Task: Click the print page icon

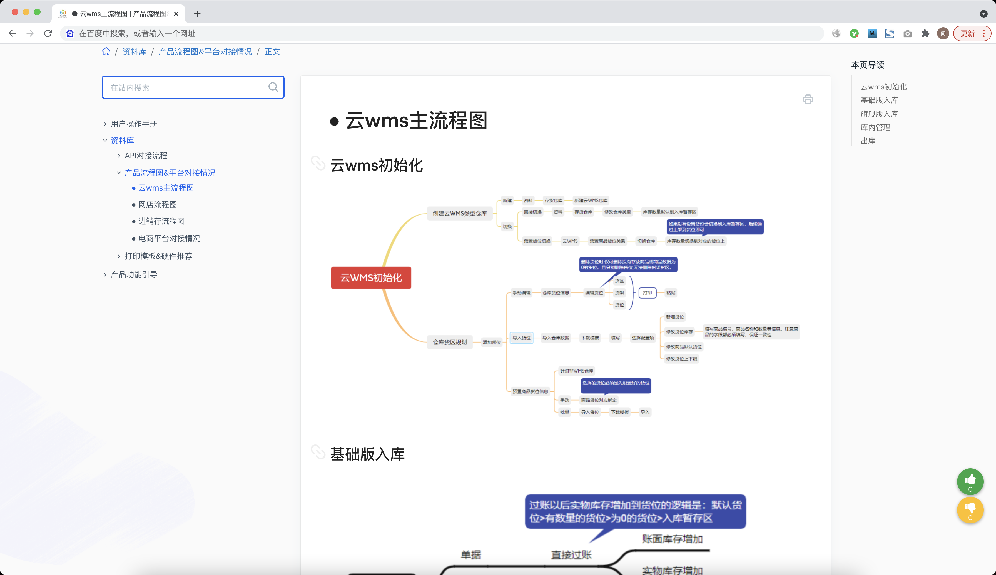Action: click(x=808, y=99)
